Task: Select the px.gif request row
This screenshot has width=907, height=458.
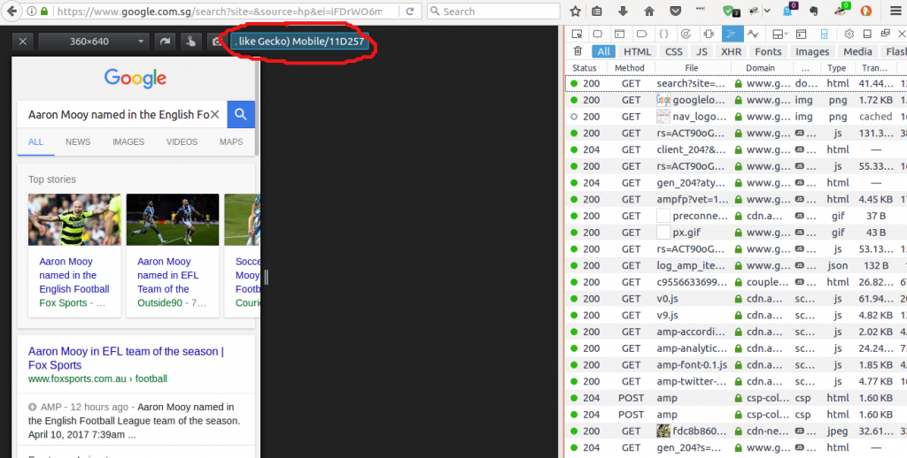Action: tap(736, 233)
